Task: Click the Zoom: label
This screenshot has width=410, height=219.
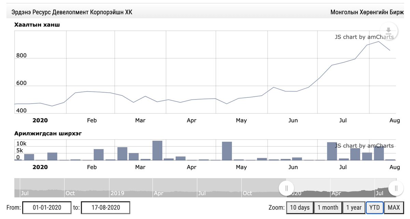Action: (x=276, y=207)
